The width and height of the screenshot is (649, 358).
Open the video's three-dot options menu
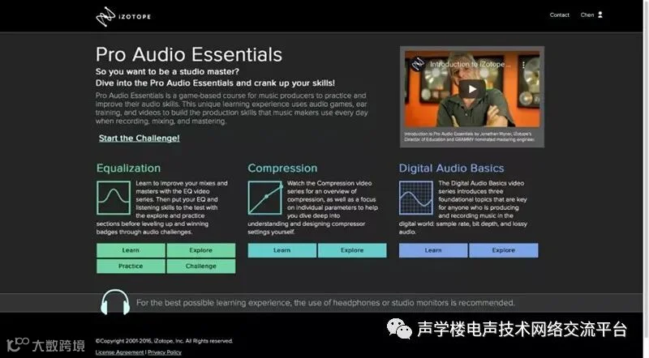coord(523,65)
